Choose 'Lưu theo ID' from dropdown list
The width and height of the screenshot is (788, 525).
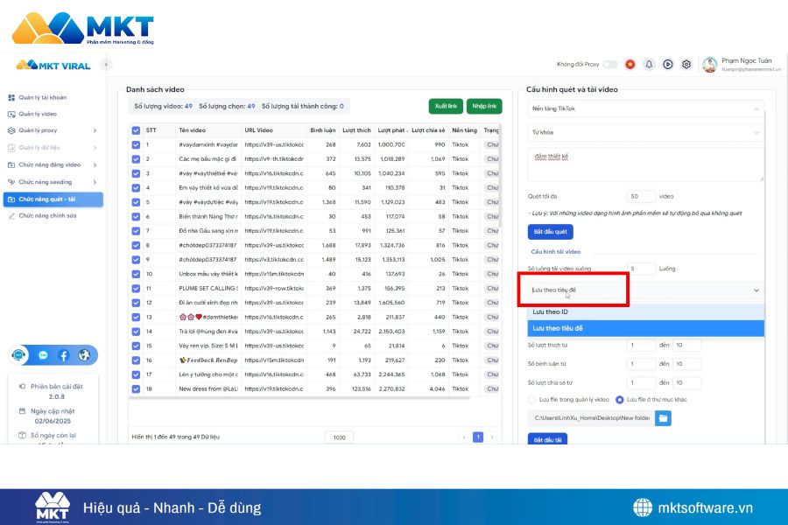[x=646, y=312]
